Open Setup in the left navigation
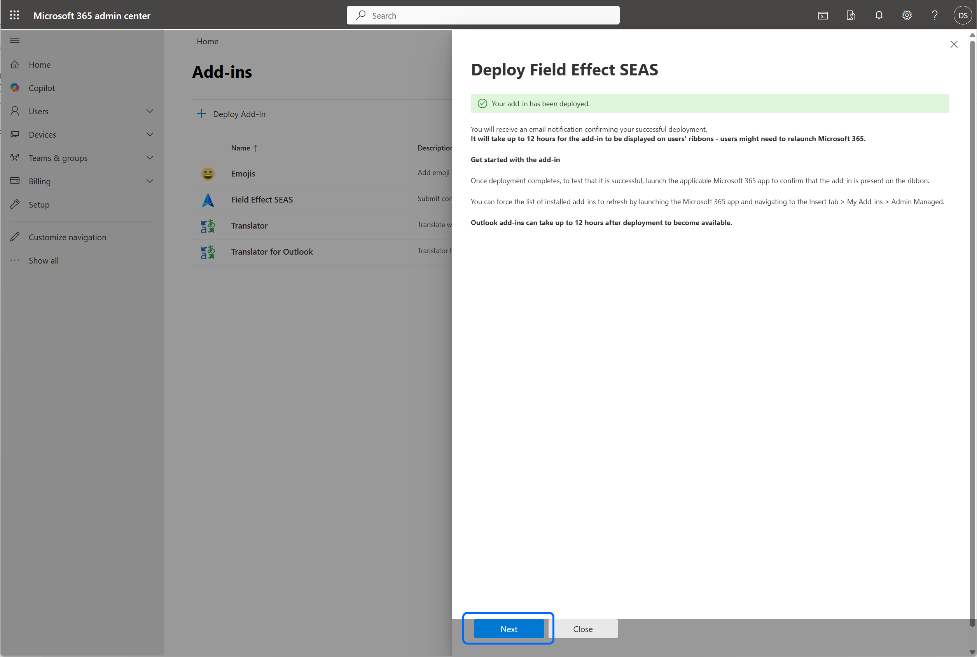Viewport: 977px width, 657px height. coord(39,204)
